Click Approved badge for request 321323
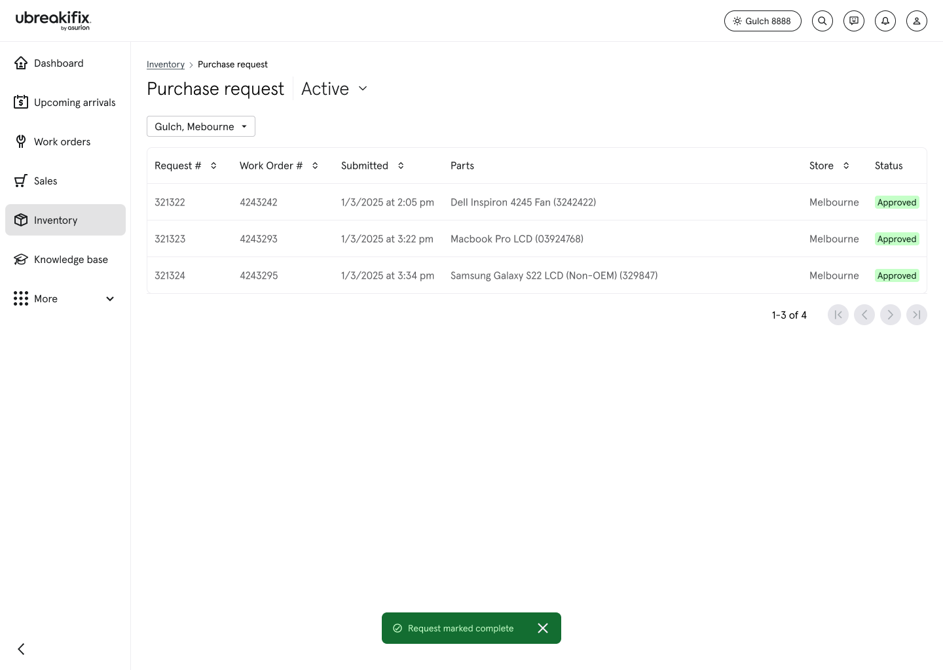This screenshot has height=670, width=943. tap(897, 239)
